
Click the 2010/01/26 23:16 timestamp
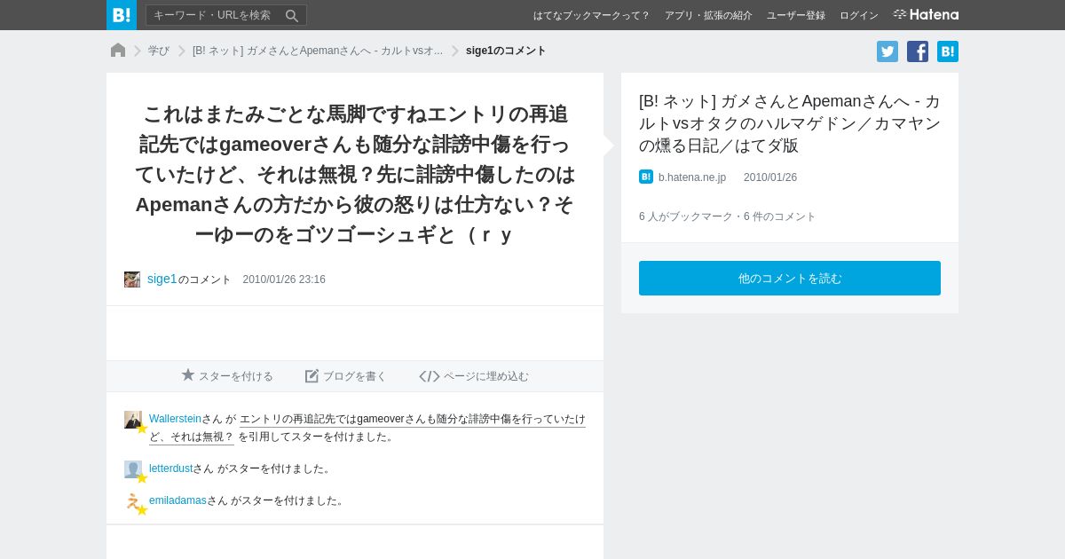tap(284, 279)
